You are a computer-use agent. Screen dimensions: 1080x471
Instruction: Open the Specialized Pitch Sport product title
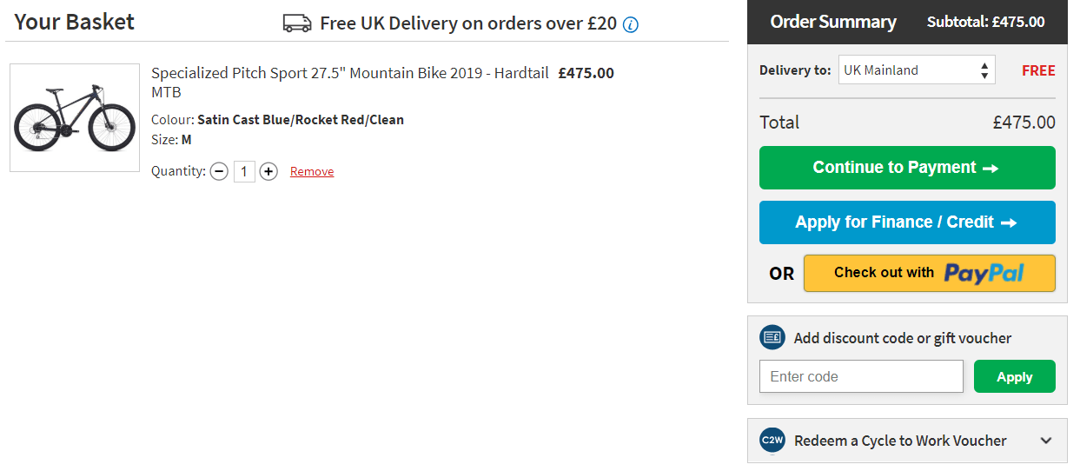349,74
